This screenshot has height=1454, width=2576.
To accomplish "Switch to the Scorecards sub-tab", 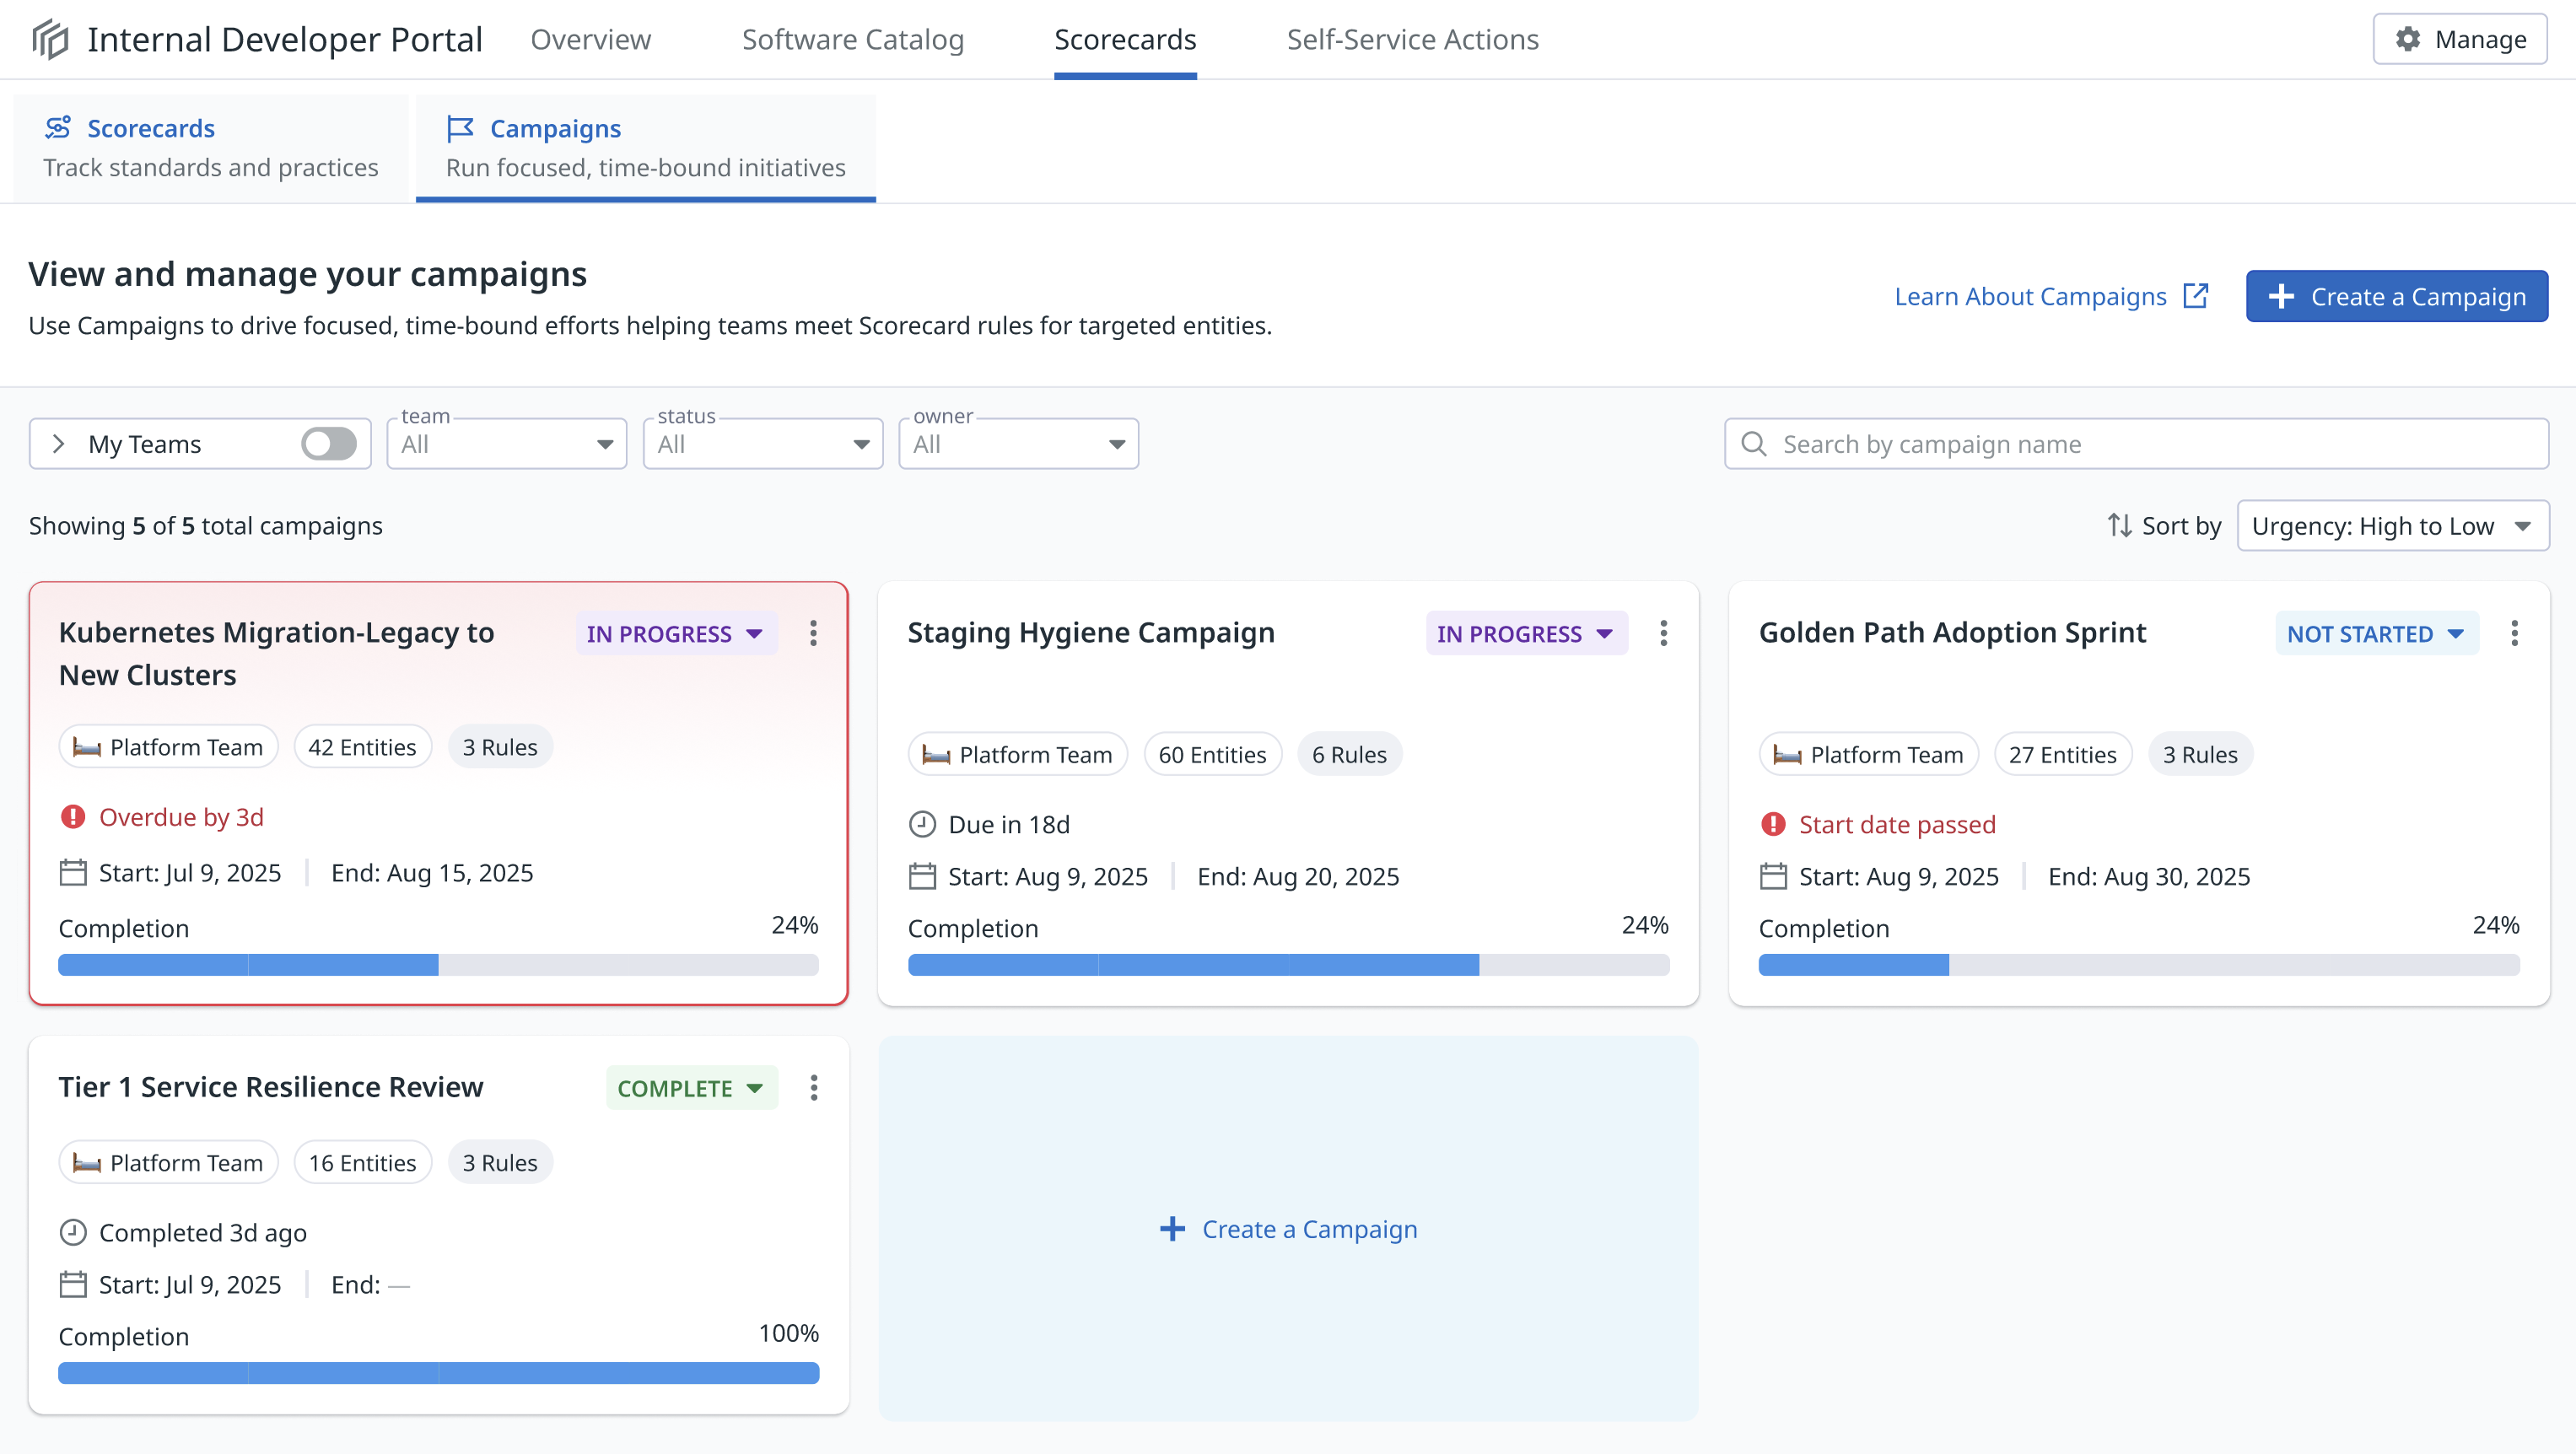I will [211, 148].
